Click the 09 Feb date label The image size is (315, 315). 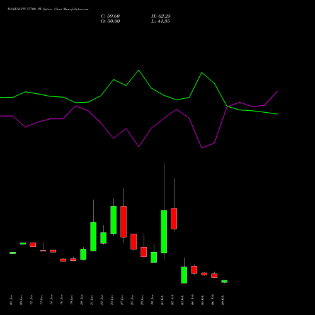point(223,300)
